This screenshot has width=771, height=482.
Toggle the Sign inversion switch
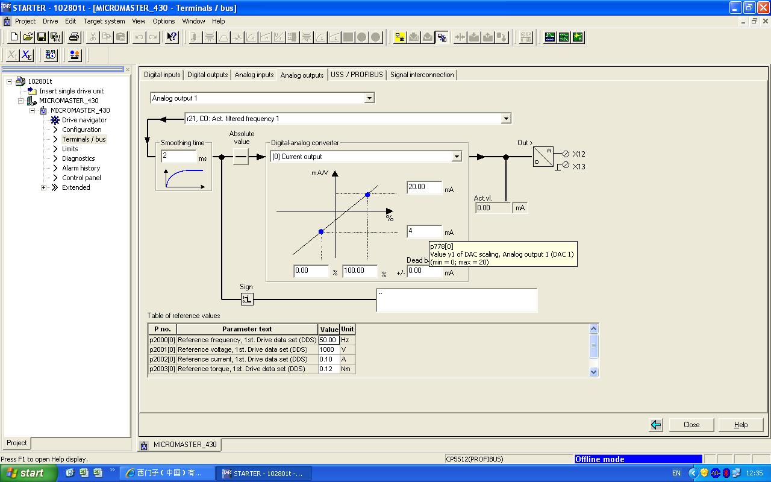[x=247, y=299]
